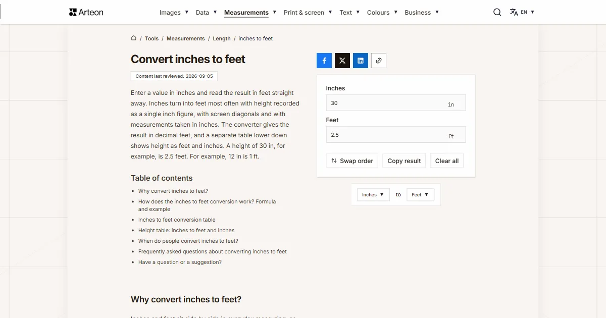Click the Table of contents heading
The width and height of the screenshot is (606, 318).
coord(162,178)
